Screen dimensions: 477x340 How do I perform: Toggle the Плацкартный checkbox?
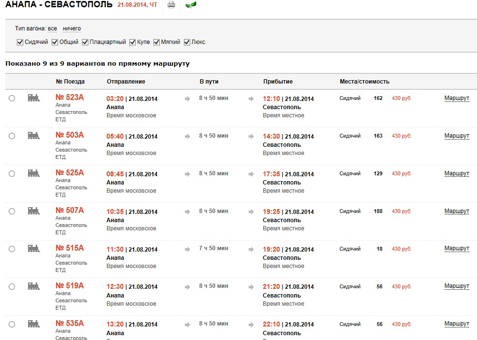pyautogui.click(x=85, y=42)
